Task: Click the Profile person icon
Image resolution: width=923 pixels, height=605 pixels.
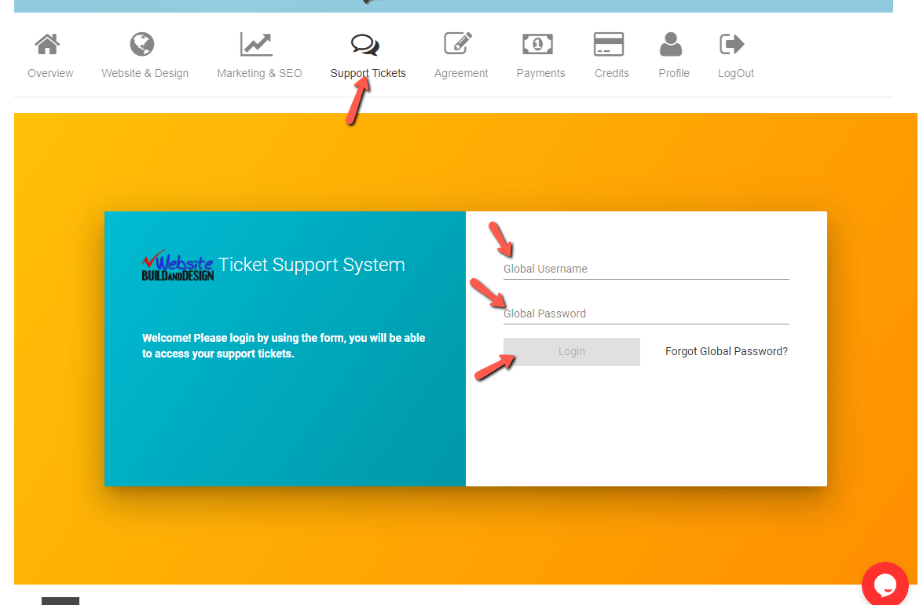Action: 671,44
